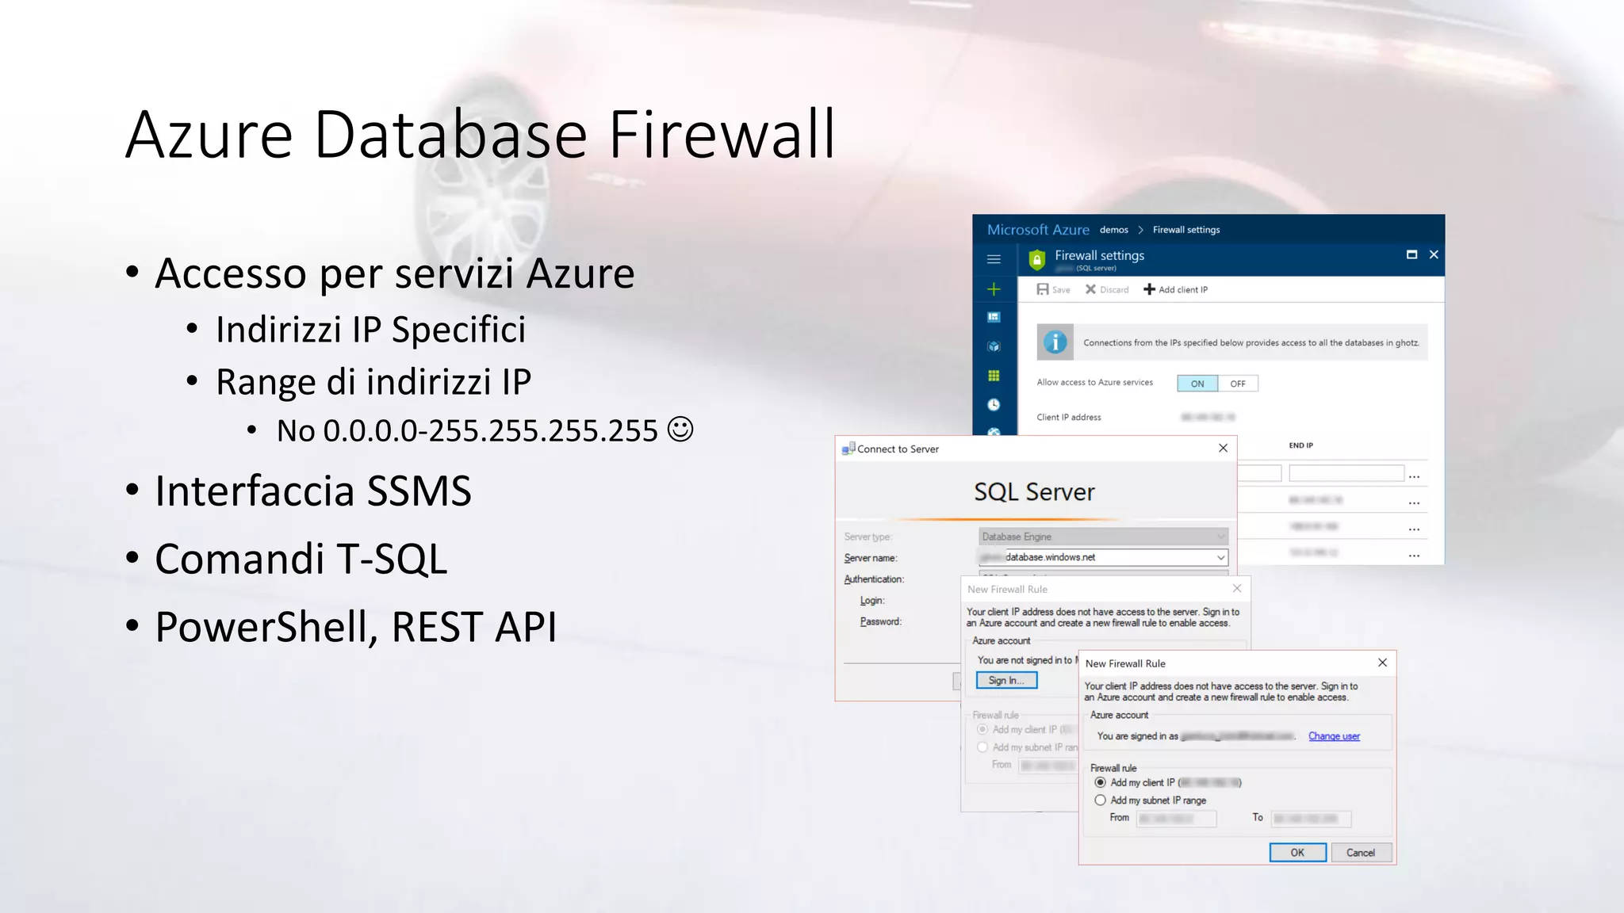Click the demos breadcrumb
This screenshot has width=1624, height=913.
1113,230
